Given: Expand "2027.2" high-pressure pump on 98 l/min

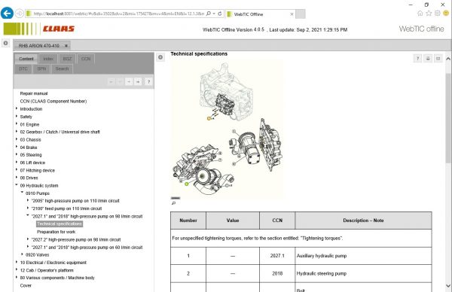Looking at the screenshot, I should click(28, 239).
